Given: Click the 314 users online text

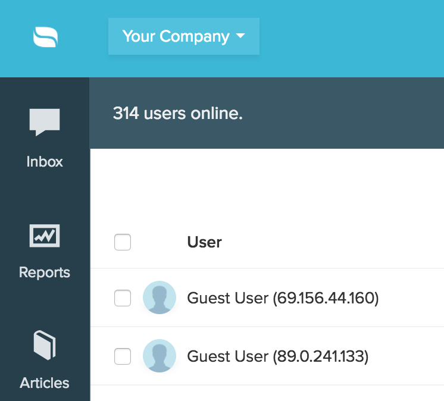Looking at the screenshot, I should click(177, 113).
